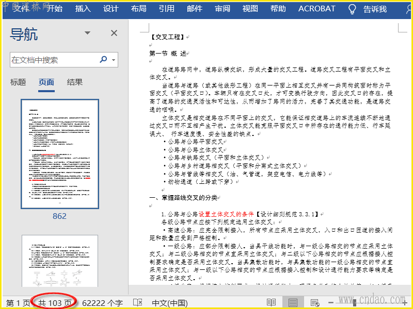Click the 中文(中国) language indicator
The image size is (413, 309).
(x=170, y=303)
